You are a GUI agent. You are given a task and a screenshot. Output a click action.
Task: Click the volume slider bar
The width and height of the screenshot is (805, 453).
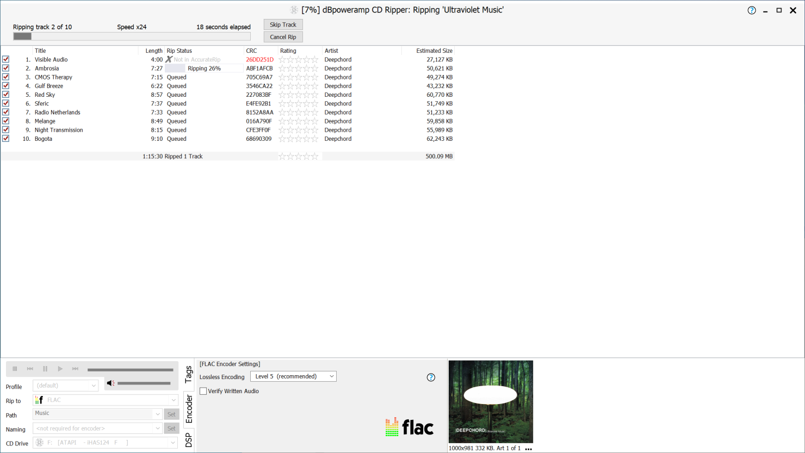144,383
